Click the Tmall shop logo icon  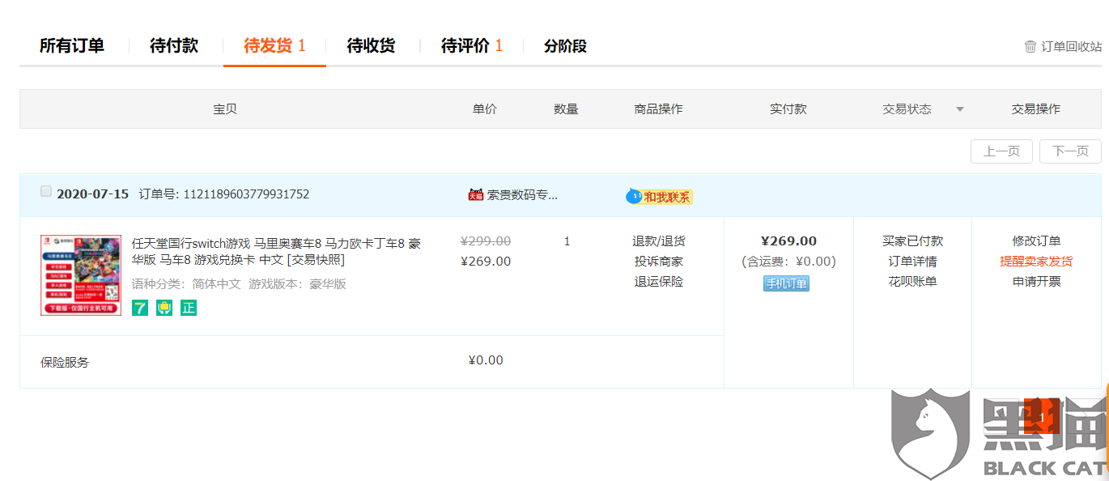click(476, 194)
